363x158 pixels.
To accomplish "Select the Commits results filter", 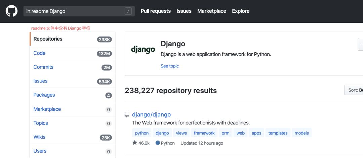I will (73, 67).
